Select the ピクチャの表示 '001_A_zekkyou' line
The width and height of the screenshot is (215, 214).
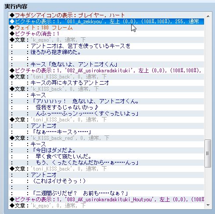coord(107,21)
